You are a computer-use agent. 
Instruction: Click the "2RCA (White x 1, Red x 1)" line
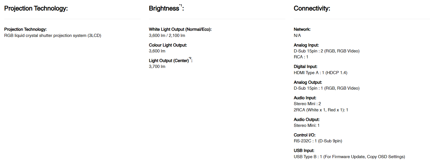tap(321, 110)
